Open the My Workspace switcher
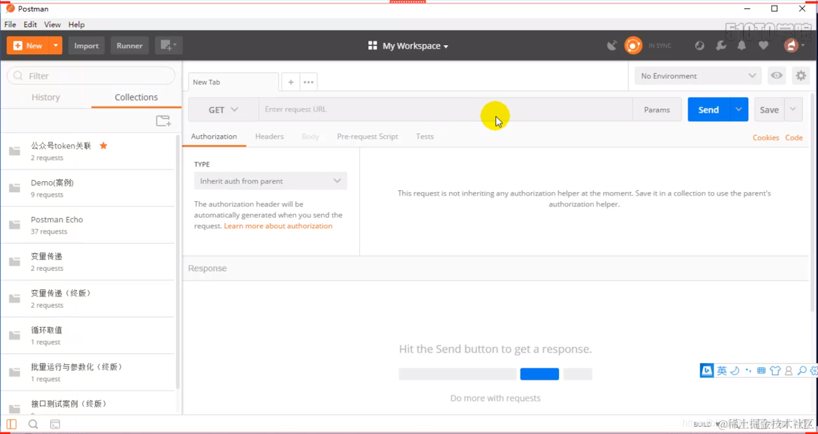Screen dimensions: 818x434 tap(409, 46)
